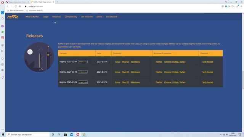
Task: Open the Join Discord menu item
Action: [x=112, y=17]
